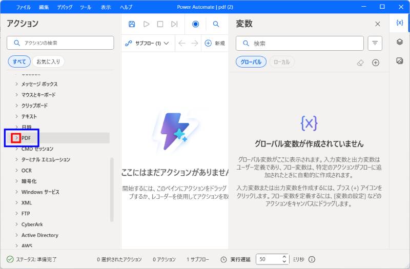Switch to ローカル variables tab
The height and width of the screenshot is (269, 410).
click(281, 62)
